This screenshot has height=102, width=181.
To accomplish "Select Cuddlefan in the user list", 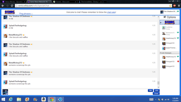I will pyautogui.click(x=170, y=28).
